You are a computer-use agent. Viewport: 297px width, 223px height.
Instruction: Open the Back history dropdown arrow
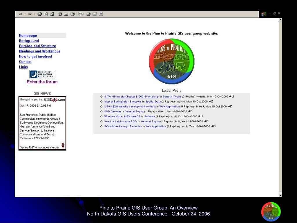pyautogui.click(x=25, y=14)
